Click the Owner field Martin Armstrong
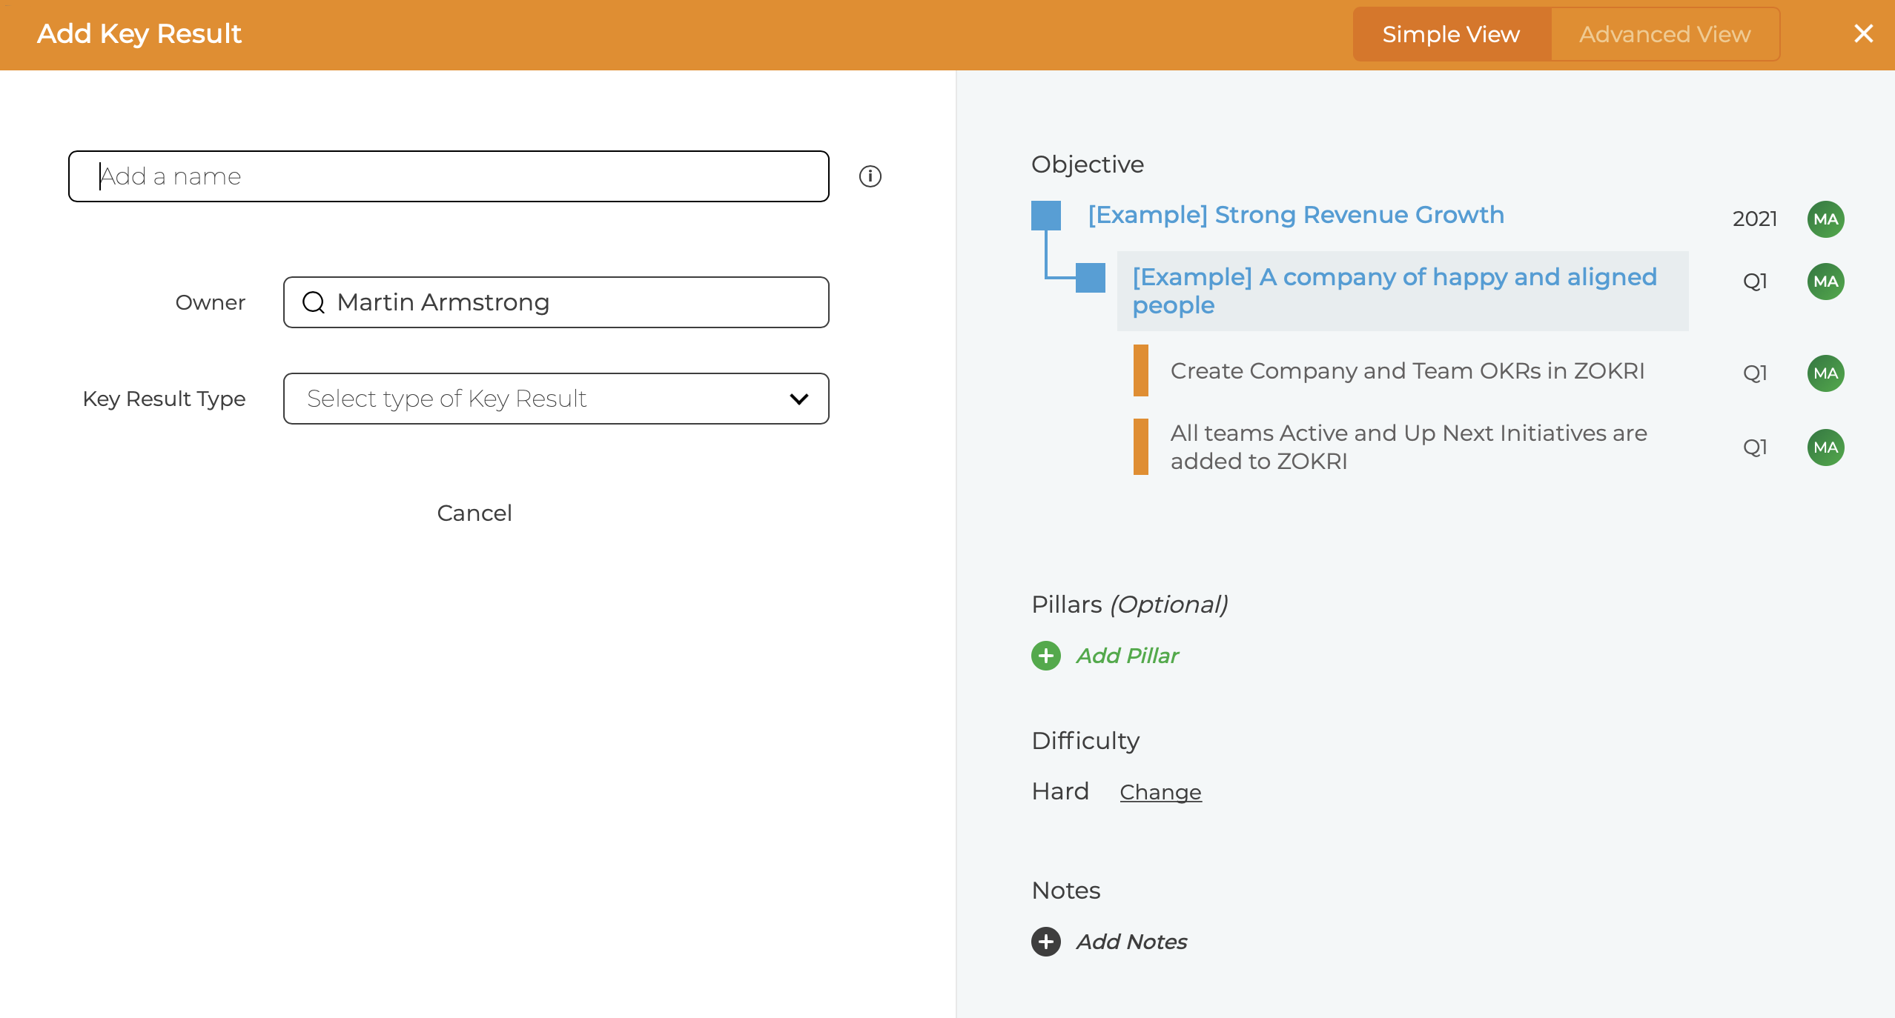 pyautogui.click(x=556, y=302)
